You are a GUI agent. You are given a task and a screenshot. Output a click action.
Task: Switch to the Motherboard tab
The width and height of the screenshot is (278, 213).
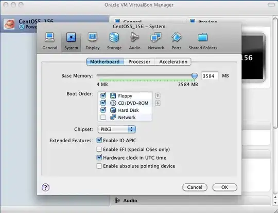pyautogui.click(x=105, y=62)
